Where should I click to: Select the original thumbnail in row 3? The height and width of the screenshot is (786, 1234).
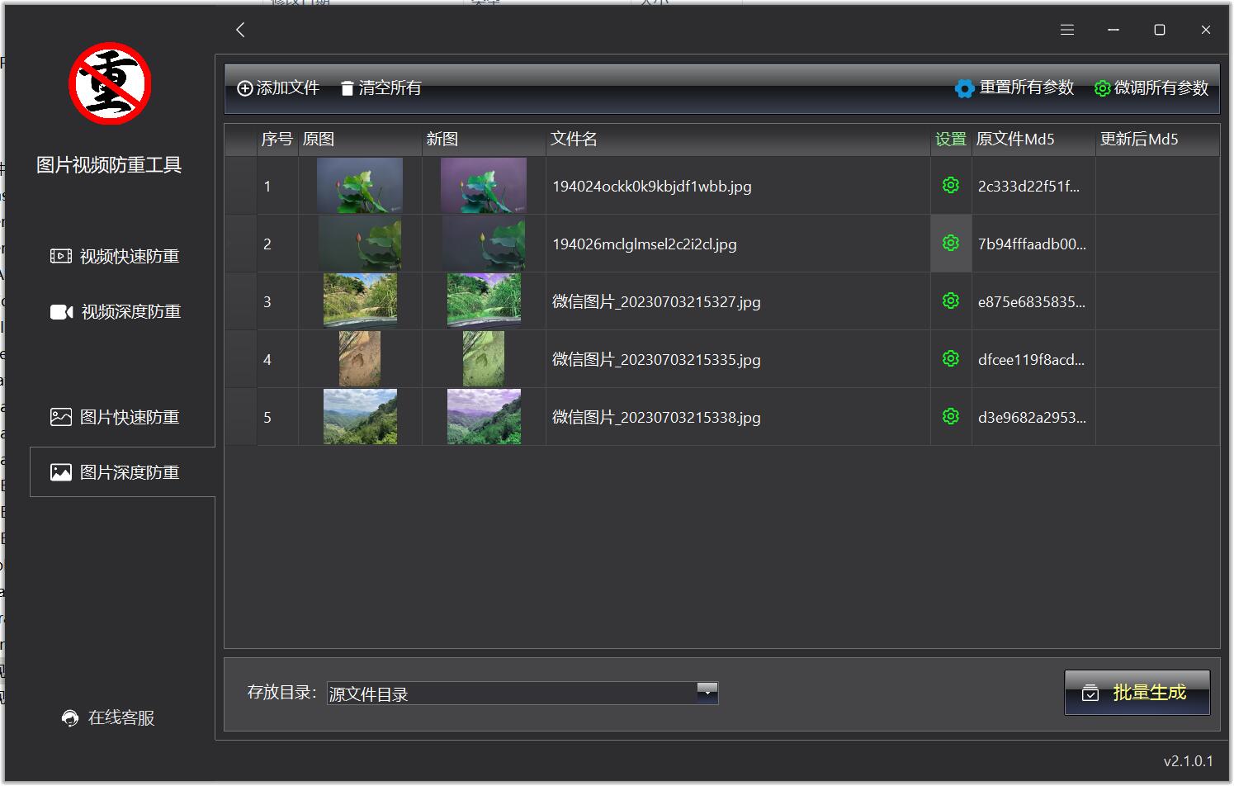(x=360, y=301)
